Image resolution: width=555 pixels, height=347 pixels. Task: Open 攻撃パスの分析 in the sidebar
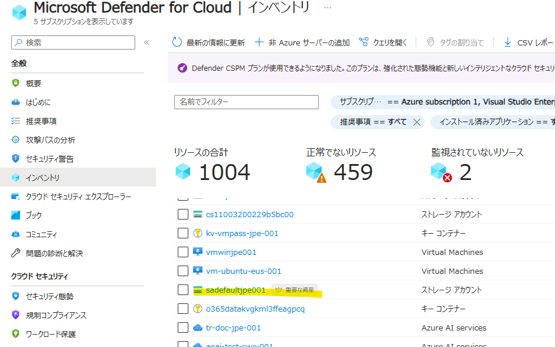coord(50,140)
